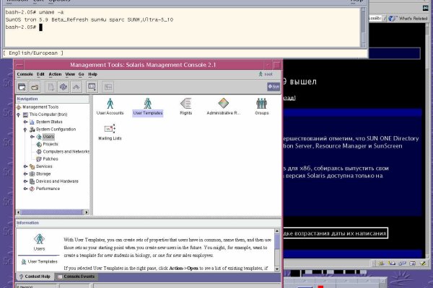Select Projects in the navigation tree

(x=50, y=144)
